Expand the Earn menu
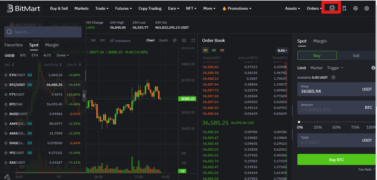The height and width of the screenshot is (180, 377). point(174,8)
